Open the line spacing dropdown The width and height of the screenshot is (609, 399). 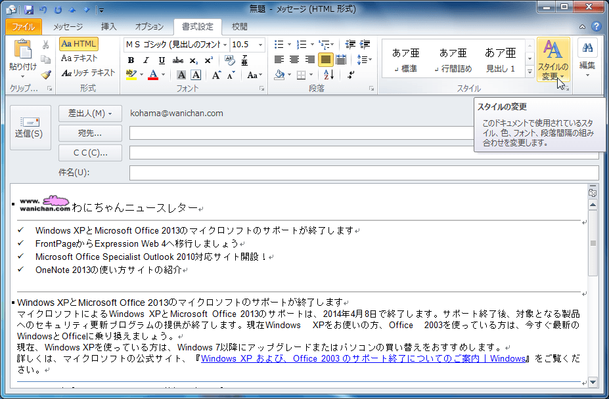(365, 60)
